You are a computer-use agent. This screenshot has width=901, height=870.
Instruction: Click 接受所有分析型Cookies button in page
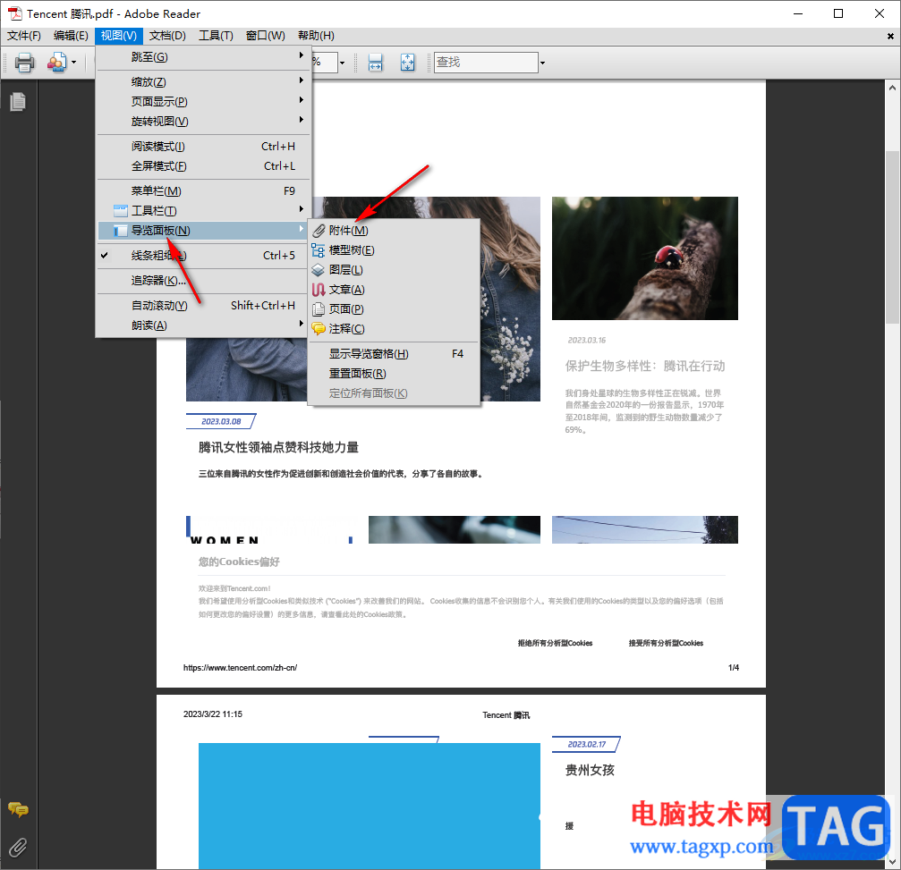click(x=666, y=643)
